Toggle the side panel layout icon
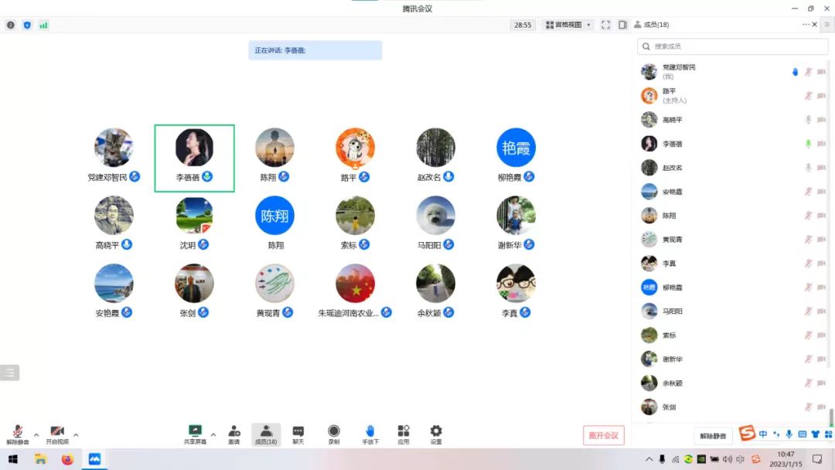Screen dimensions: 835x470 click(622, 25)
